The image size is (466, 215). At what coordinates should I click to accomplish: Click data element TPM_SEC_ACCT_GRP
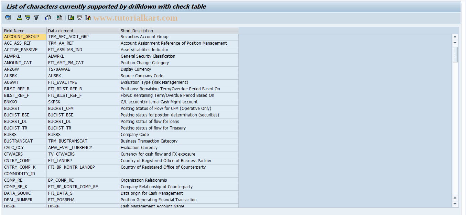point(68,37)
